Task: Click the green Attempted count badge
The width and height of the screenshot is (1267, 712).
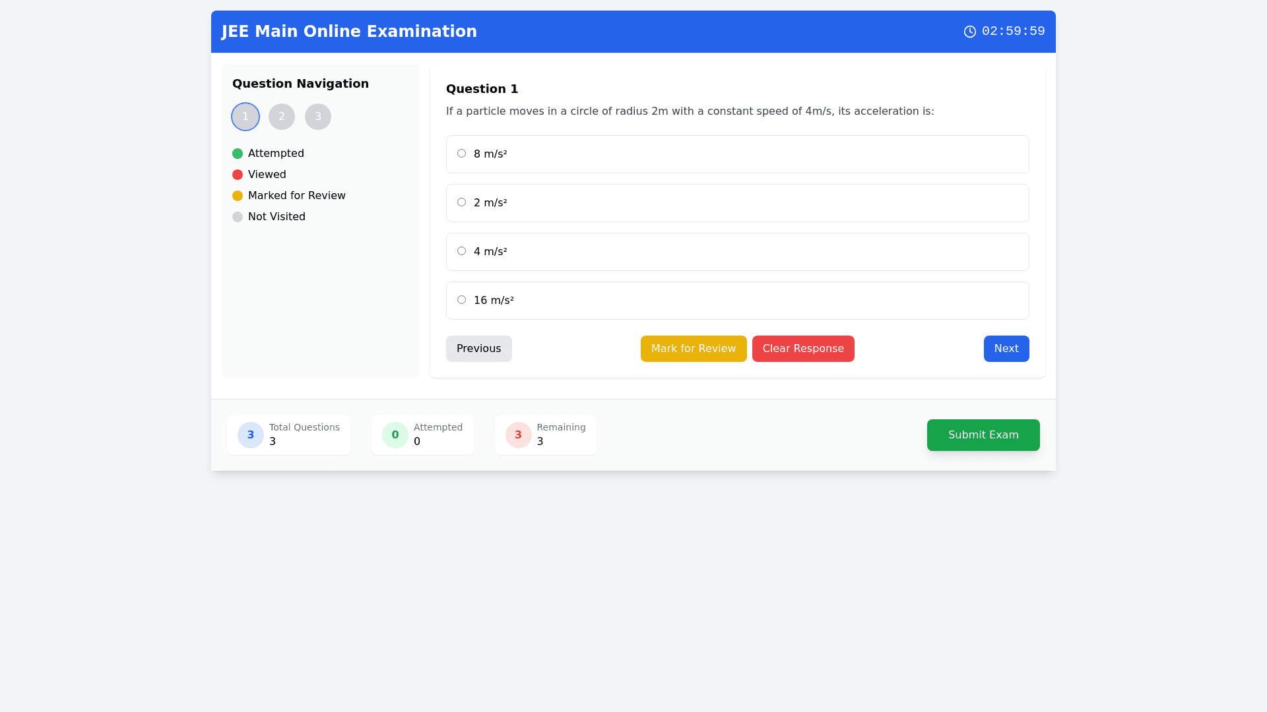Action: point(395,435)
